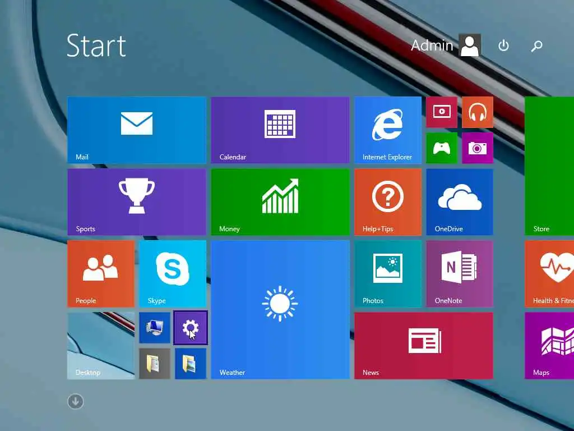Open the Weather tile

(x=280, y=310)
